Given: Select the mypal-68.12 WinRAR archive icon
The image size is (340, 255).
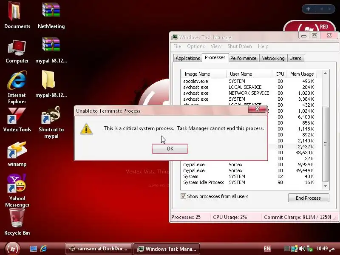Looking at the screenshot, I should pyautogui.click(x=51, y=50).
